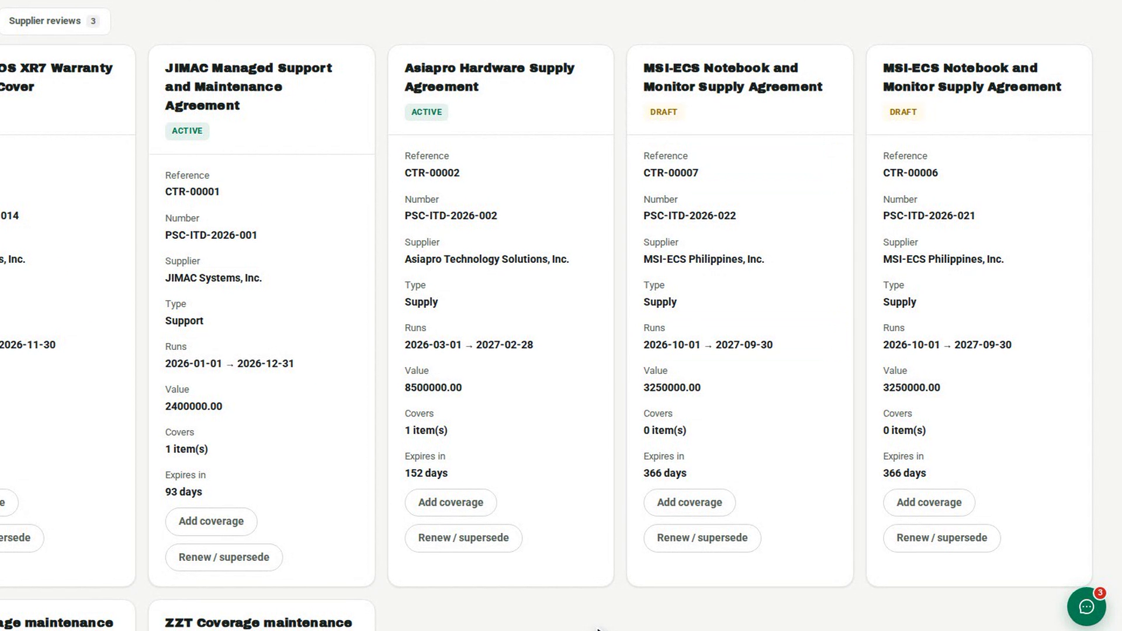Image resolution: width=1122 pixels, height=631 pixels.
Task: Select contract number PSC-ITD-2026-002
Action: point(451,216)
